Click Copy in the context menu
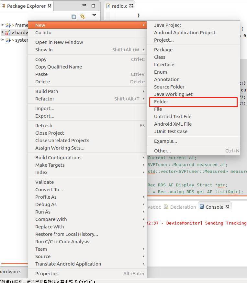 click(87, 59)
